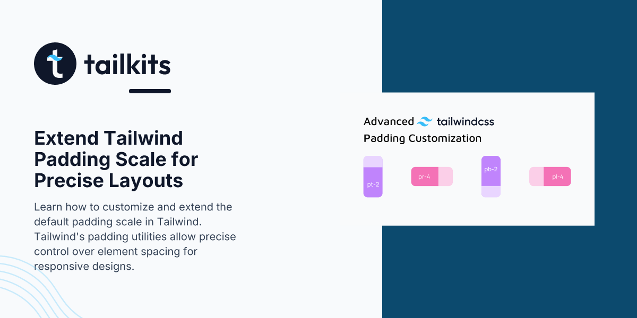
Task: Click the Padding Customization subtitle
Action: tap(423, 138)
